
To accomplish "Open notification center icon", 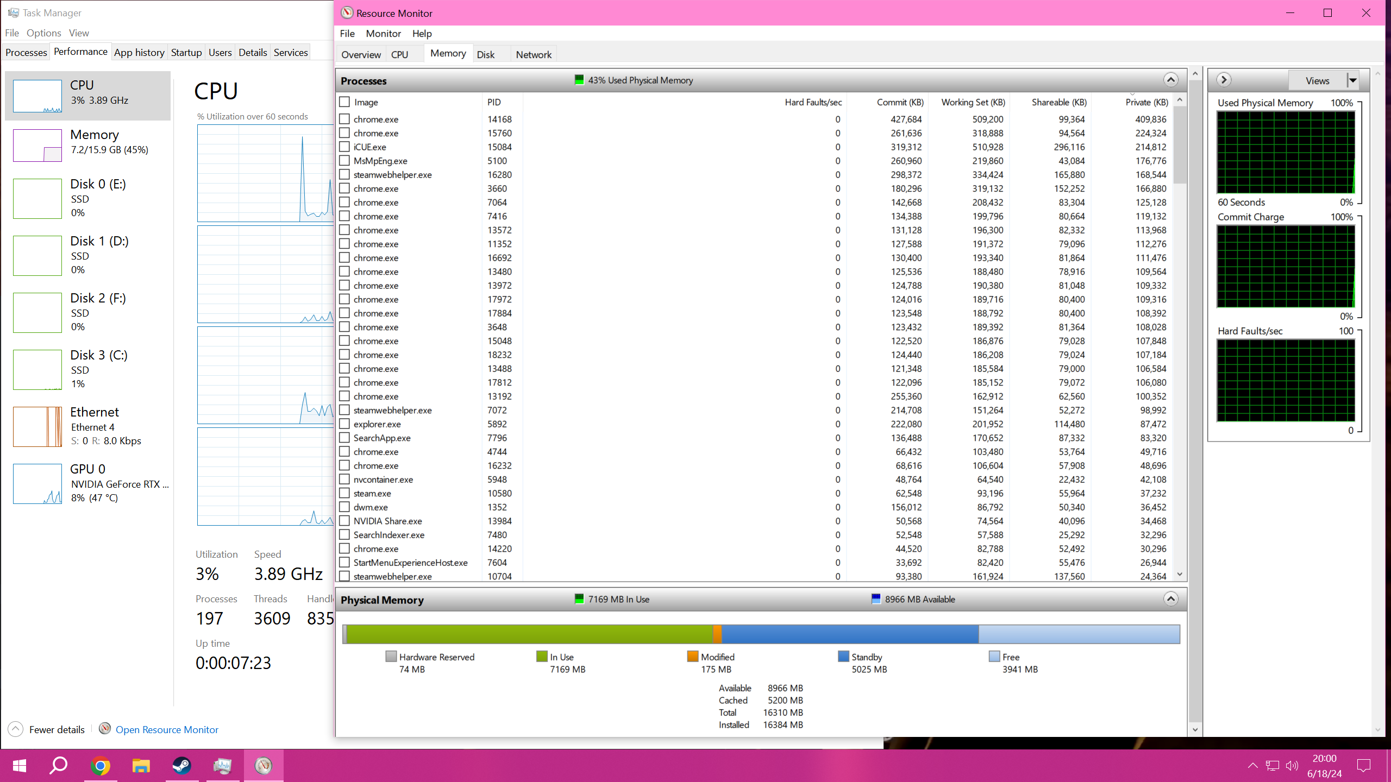I will coord(1364,766).
